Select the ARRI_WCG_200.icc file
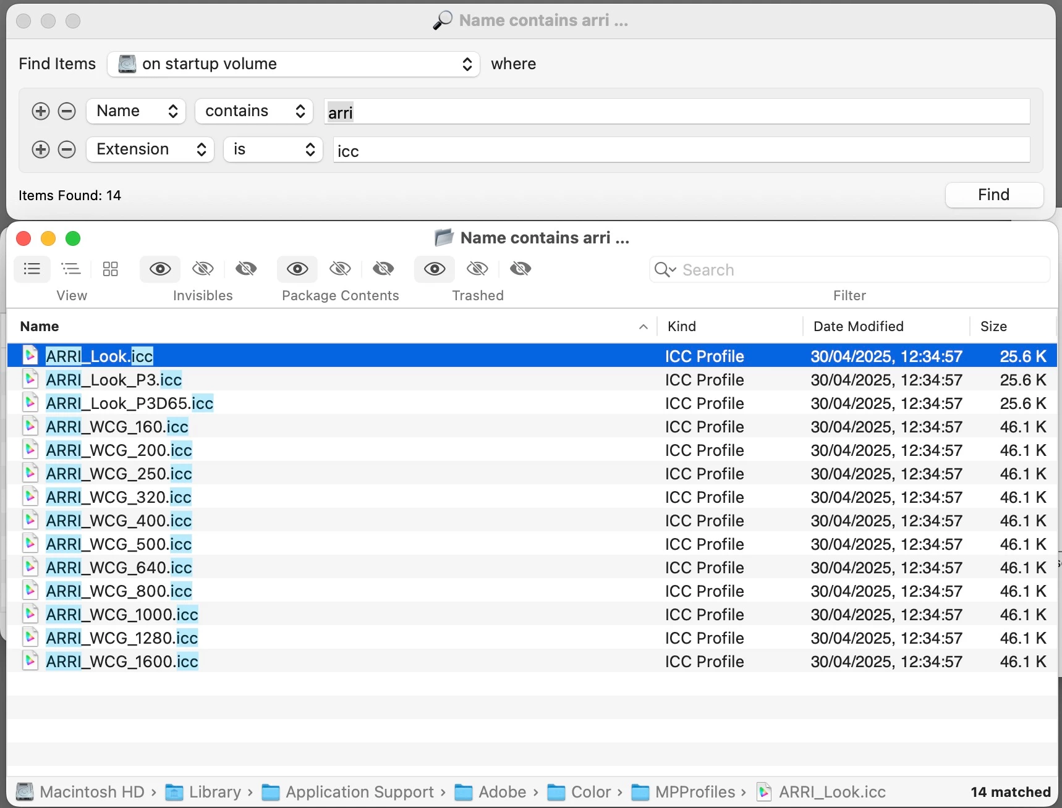The image size is (1062, 808). click(x=532, y=450)
